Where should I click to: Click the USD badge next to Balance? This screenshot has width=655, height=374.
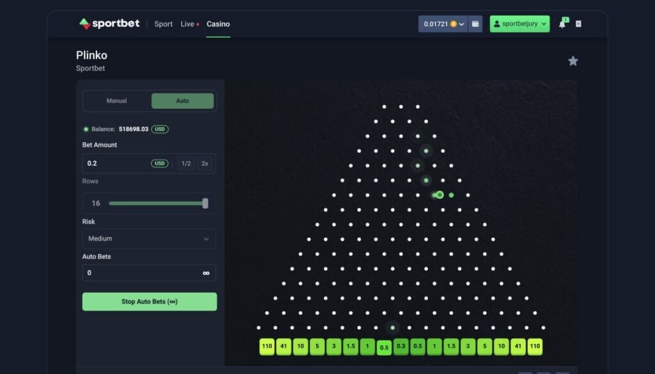[x=160, y=129]
